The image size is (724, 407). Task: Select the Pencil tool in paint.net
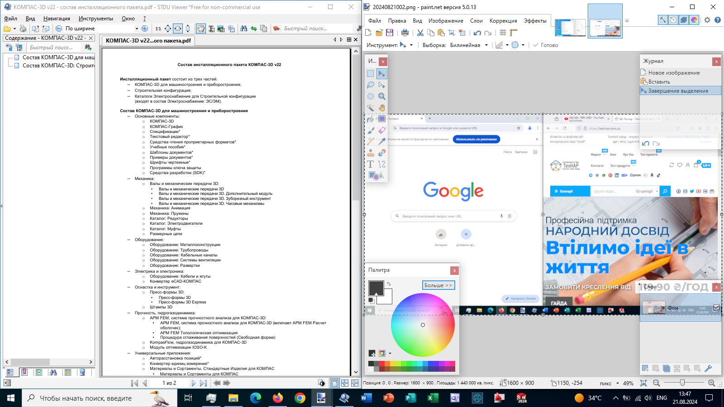(x=371, y=142)
